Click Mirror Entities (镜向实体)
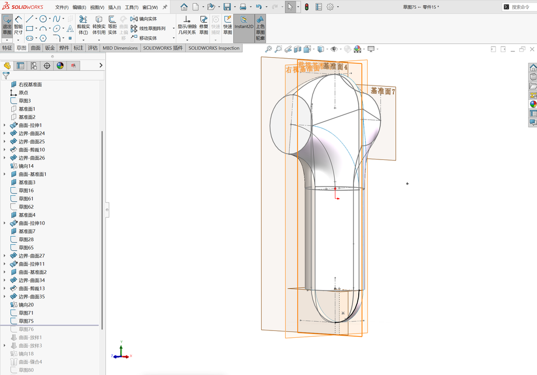537x375 pixels. [144, 19]
